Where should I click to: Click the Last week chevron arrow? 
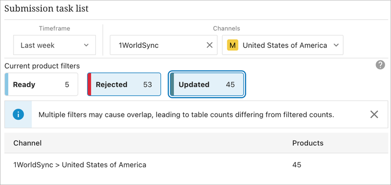tap(86, 45)
